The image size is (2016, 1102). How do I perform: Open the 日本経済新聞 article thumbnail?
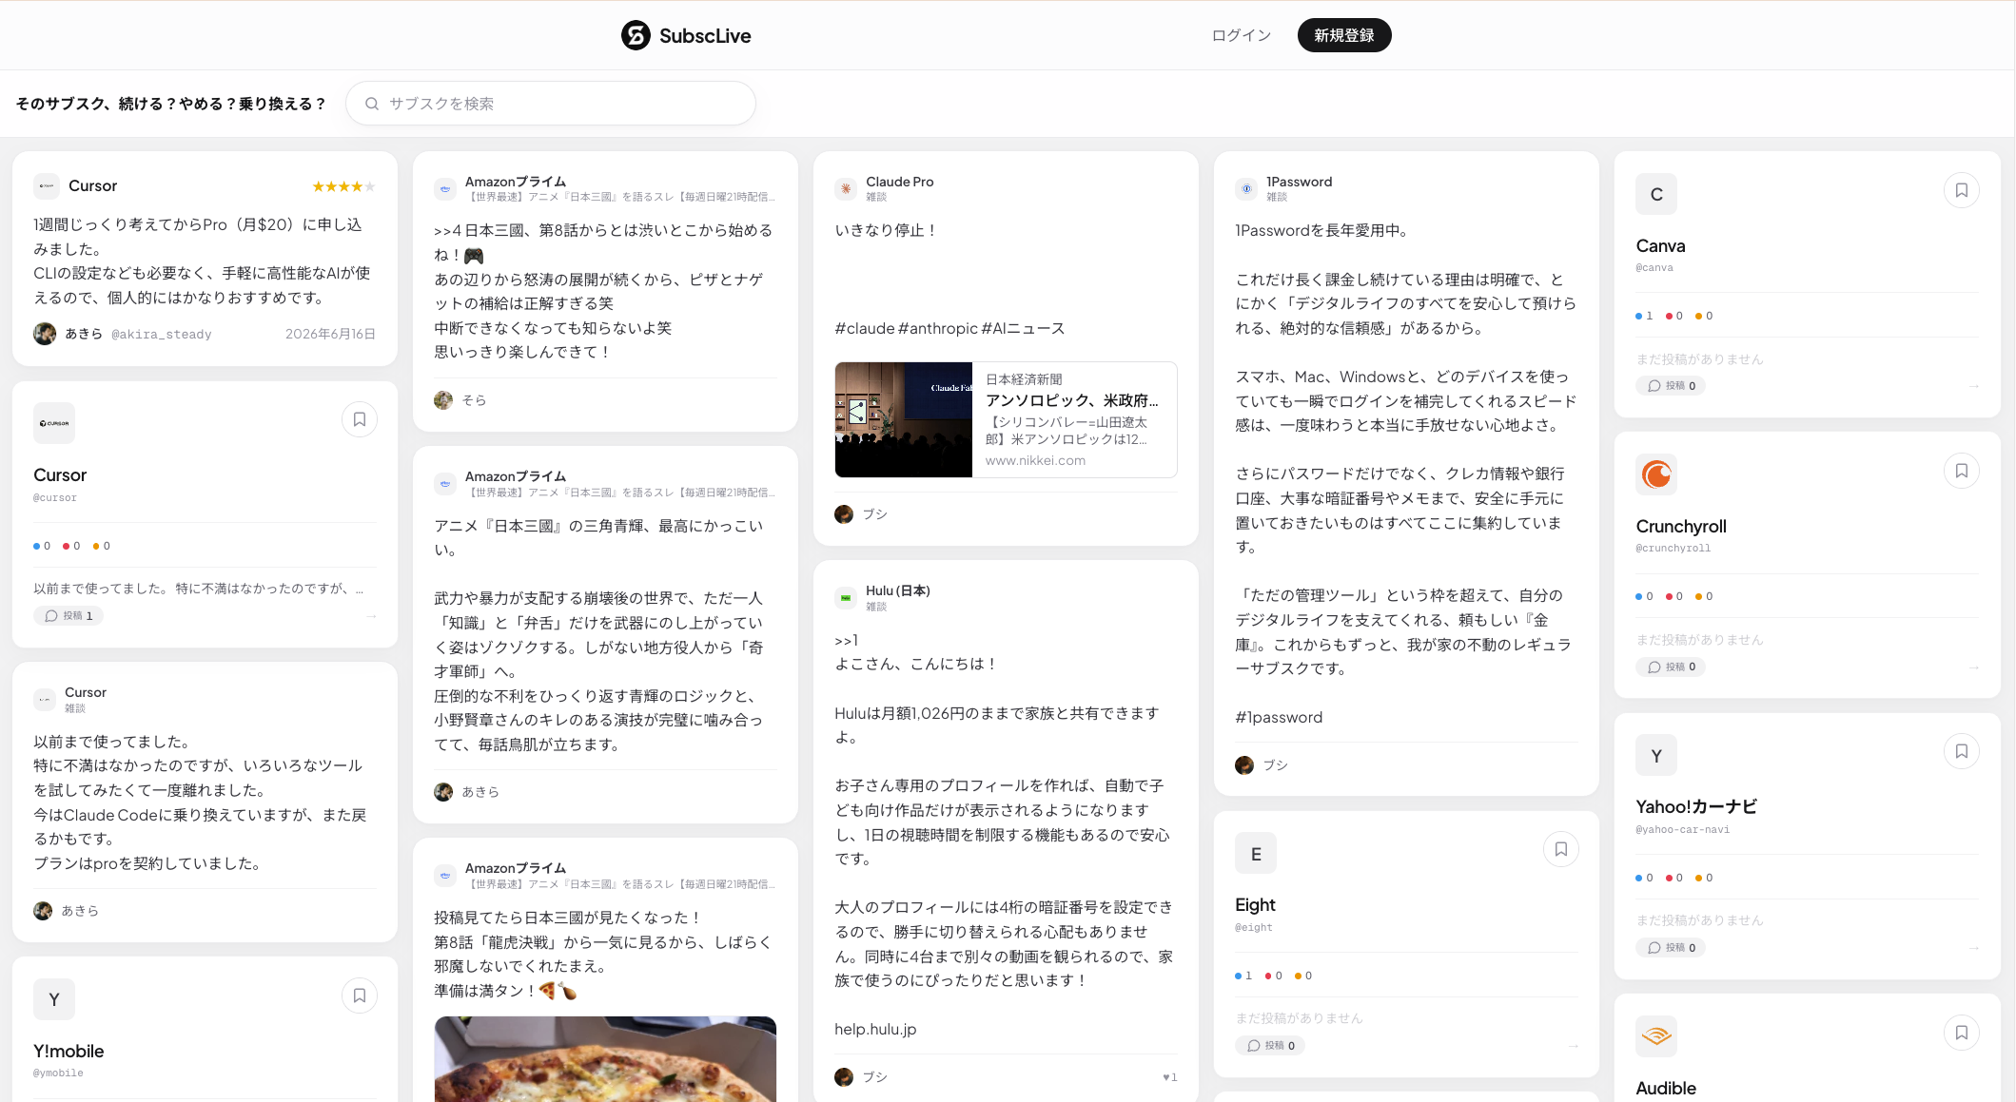[x=904, y=419]
